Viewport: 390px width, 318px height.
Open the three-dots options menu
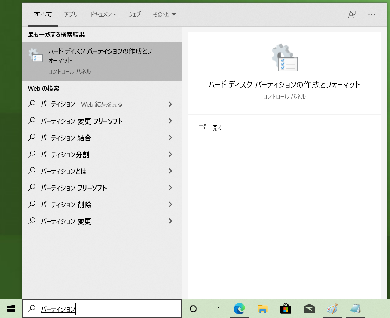coord(372,14)
